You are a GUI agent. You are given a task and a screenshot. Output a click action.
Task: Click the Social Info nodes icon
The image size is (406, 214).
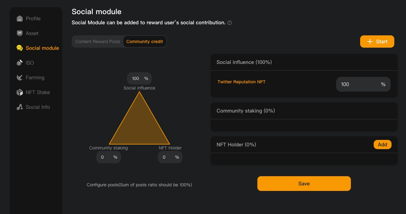click(20, 107)
